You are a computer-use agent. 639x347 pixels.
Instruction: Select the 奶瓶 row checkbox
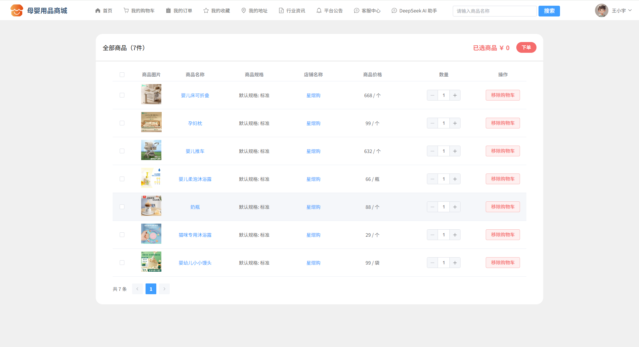(x=122, y=207)
